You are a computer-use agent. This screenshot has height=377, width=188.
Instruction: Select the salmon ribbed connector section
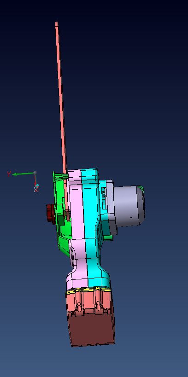click(x=89, y=303)
